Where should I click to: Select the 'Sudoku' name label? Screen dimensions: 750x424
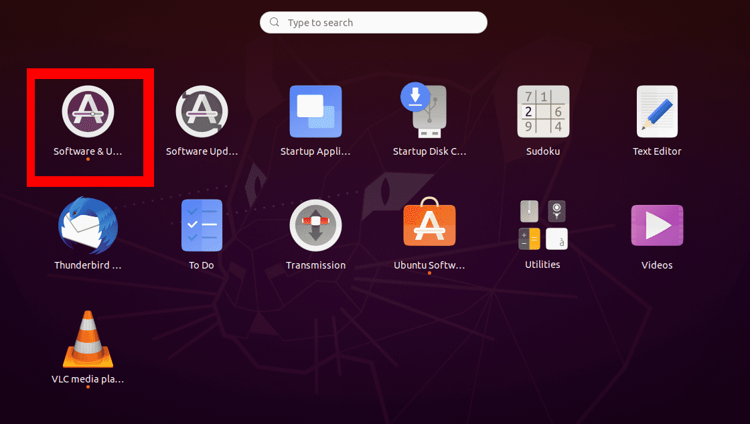[x=543, y=151]
